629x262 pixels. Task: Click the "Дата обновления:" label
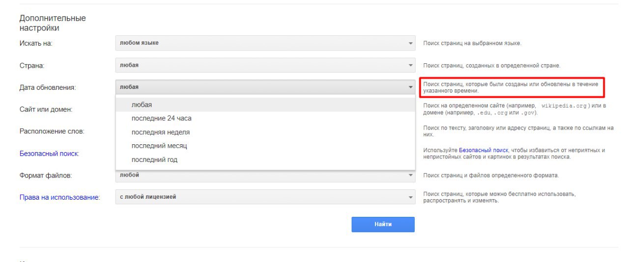(x=48, y=88)
